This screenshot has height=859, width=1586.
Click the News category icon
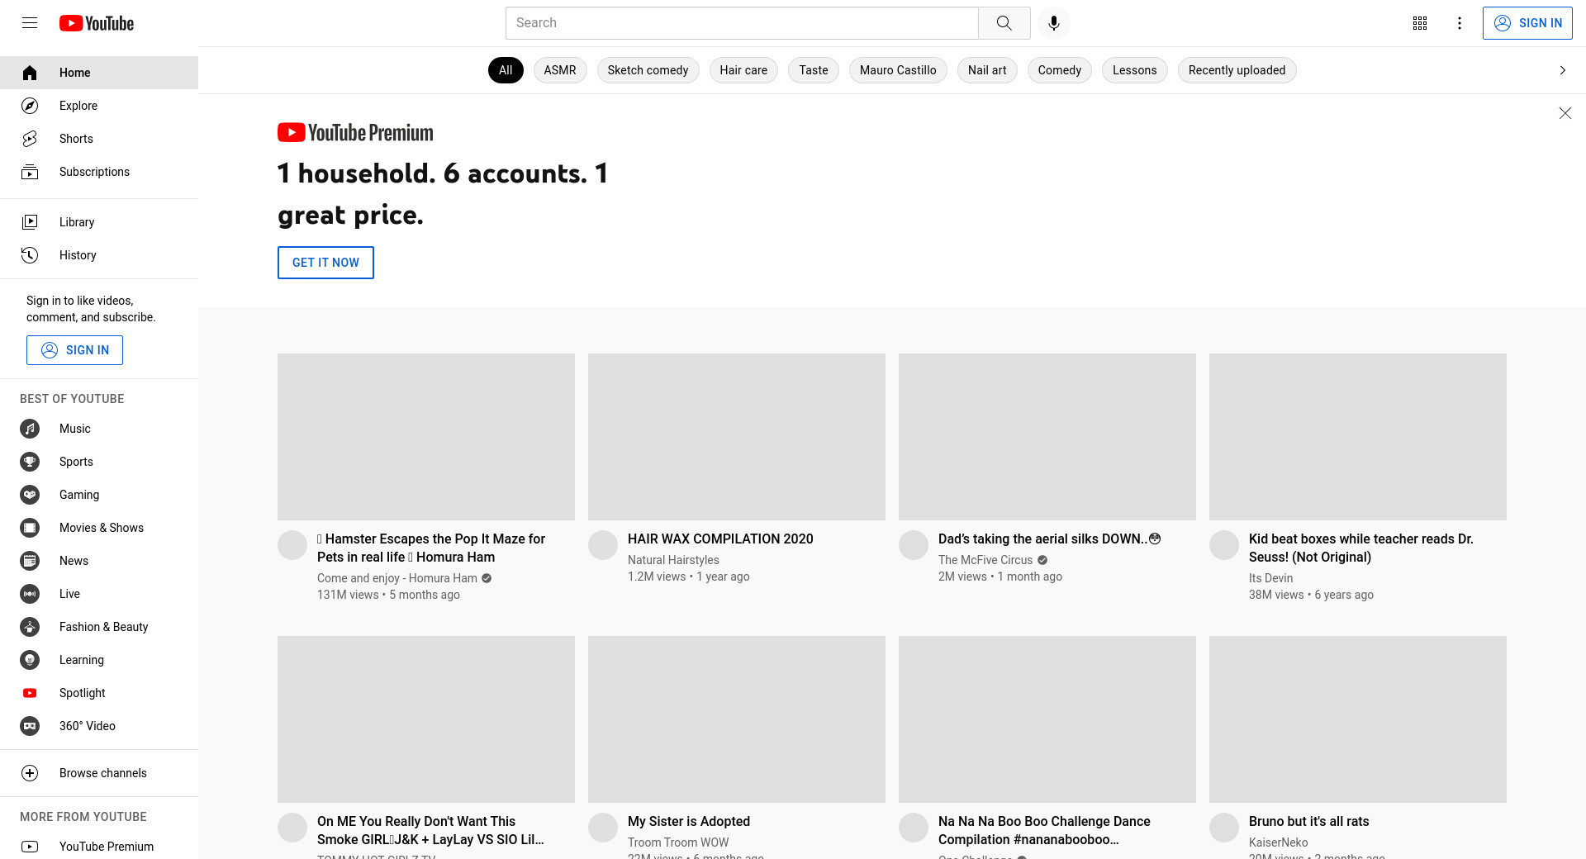(30, 561)
